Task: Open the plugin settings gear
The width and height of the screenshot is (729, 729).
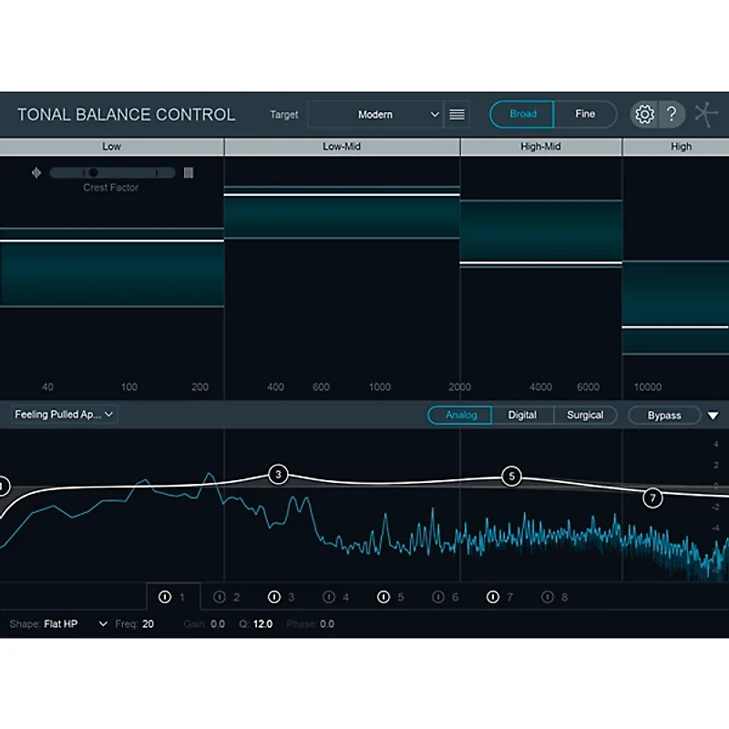Action: click(x=645, y=114)
